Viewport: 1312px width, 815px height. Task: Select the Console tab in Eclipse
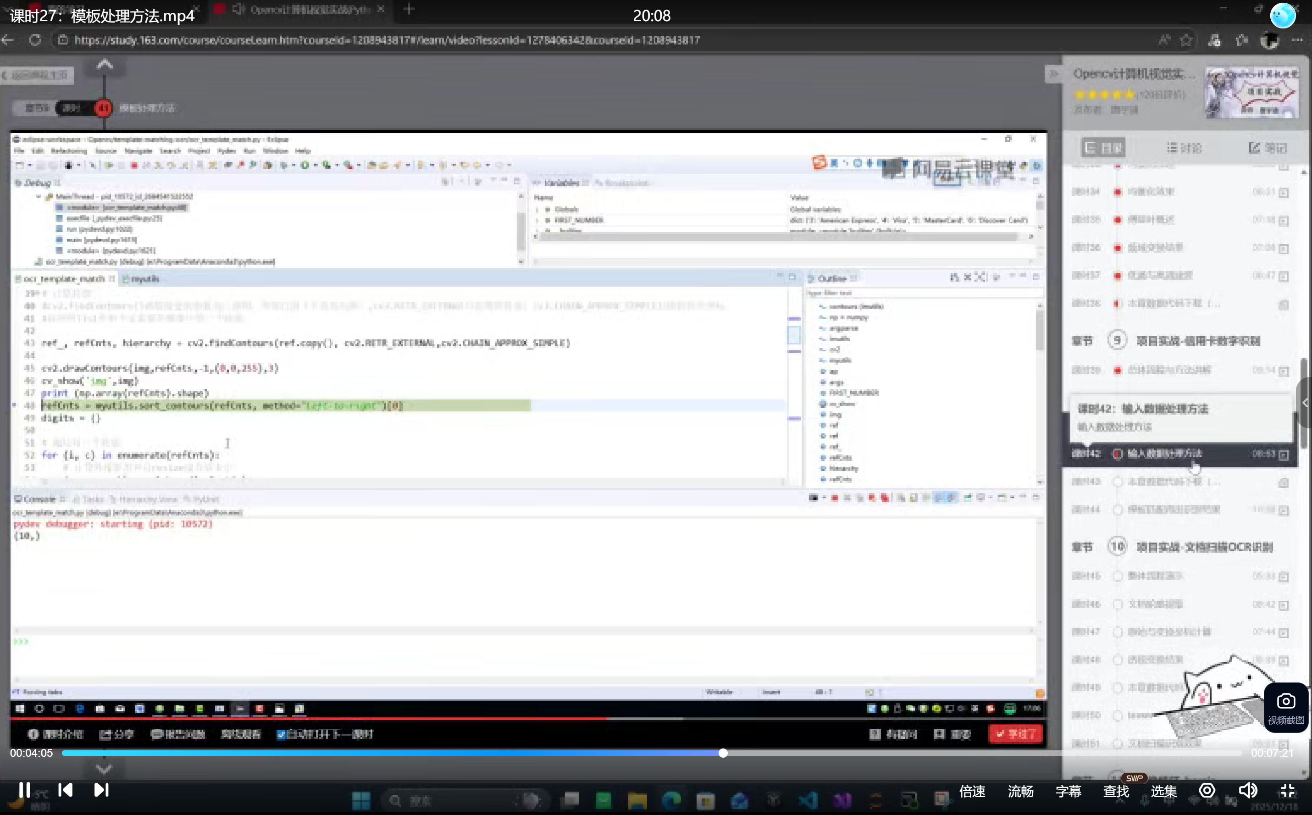(39, 499)
